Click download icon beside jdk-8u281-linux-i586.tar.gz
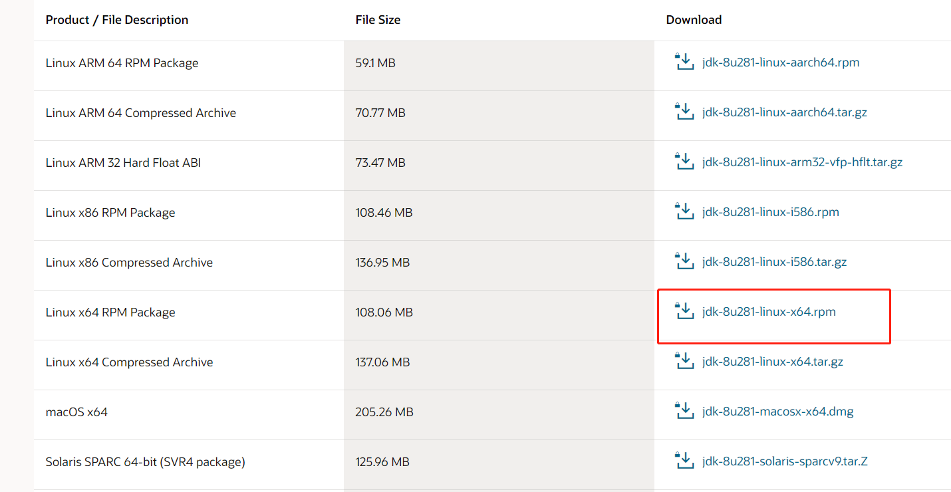This screenshot has width=951, height=492. (684, 261)
